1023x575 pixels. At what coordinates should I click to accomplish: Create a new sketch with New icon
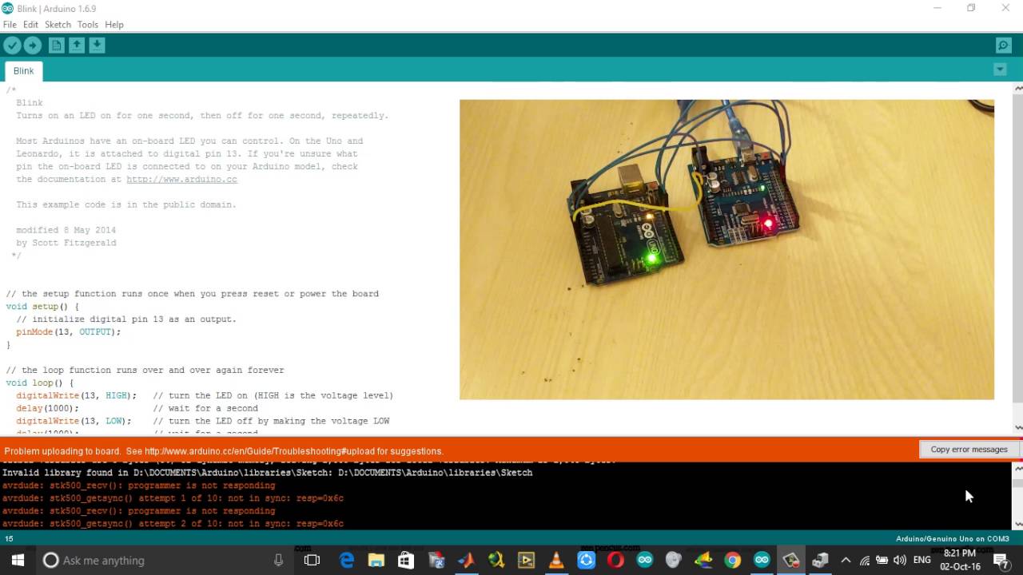click(56, 46)
